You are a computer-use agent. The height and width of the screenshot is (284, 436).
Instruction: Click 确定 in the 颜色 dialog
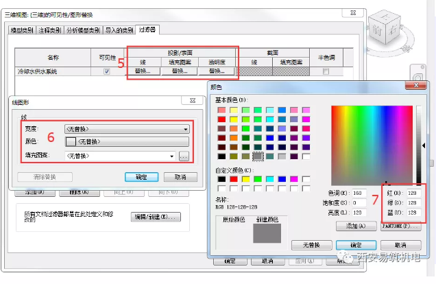coord(356,245)
